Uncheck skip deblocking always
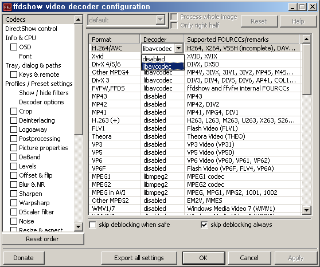The width and height of the screenshot is (320, 267). tap(204, 225)
